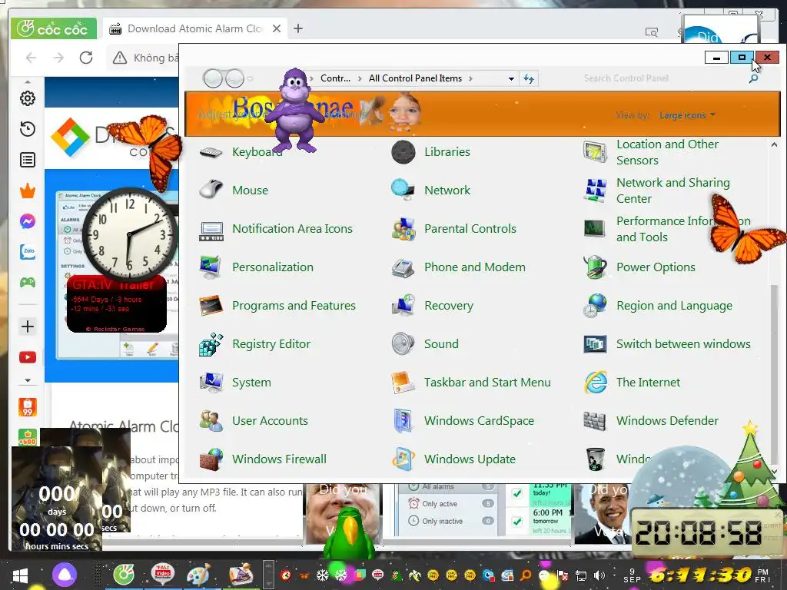The image size is (787, 590).
Task: Open User Accounts
Action: tap(254, 421)
